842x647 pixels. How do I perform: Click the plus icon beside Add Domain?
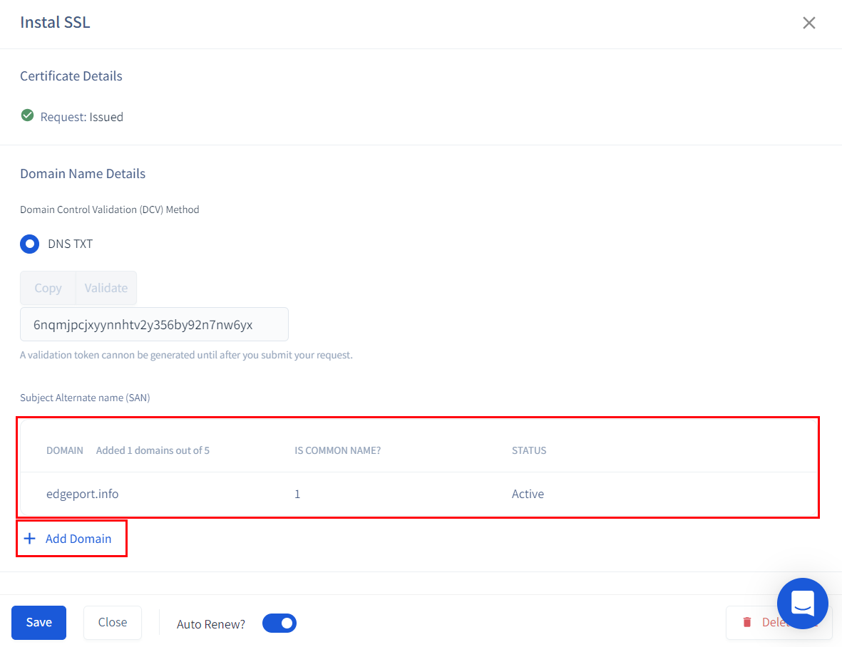click(29, 539)
